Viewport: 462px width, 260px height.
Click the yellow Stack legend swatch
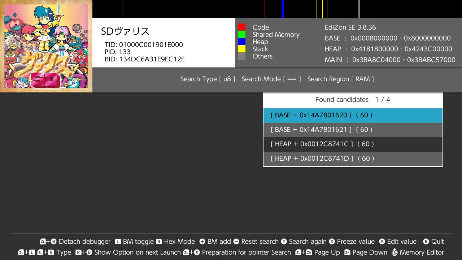point(242,49)
